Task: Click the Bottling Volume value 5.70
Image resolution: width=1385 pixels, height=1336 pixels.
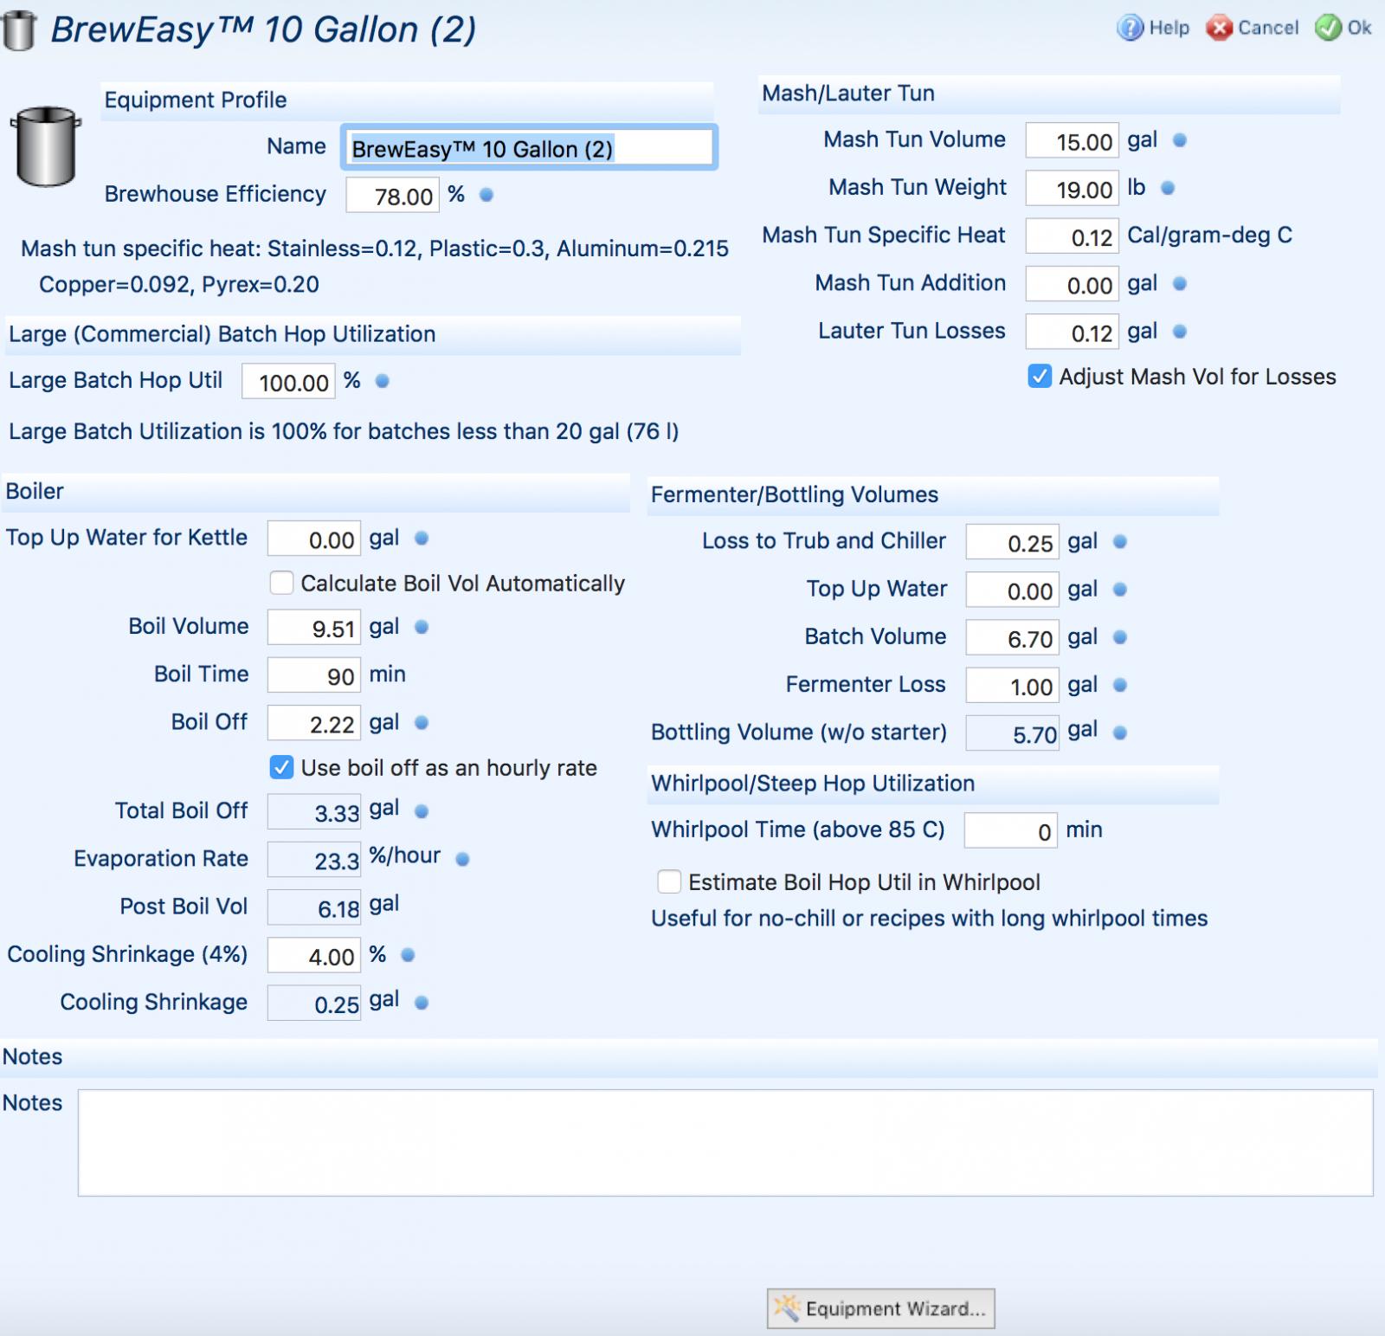Action: point(1013,733)
